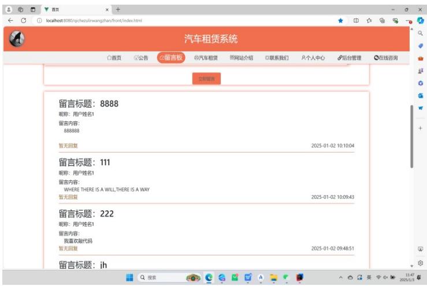The height and width of the screenshot is (286, 427).
Task: Go to the 汽车租赁 menu item
Action: [206, 58]
